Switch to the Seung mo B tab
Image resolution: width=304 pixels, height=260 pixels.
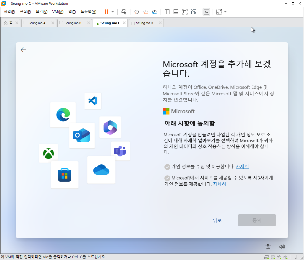[73, 23]
